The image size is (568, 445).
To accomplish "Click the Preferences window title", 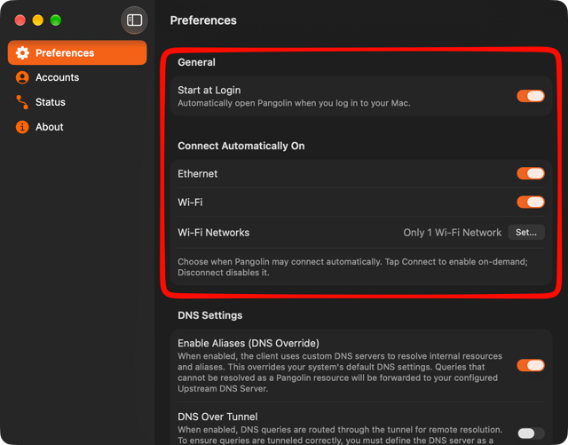I will point(203,20).
